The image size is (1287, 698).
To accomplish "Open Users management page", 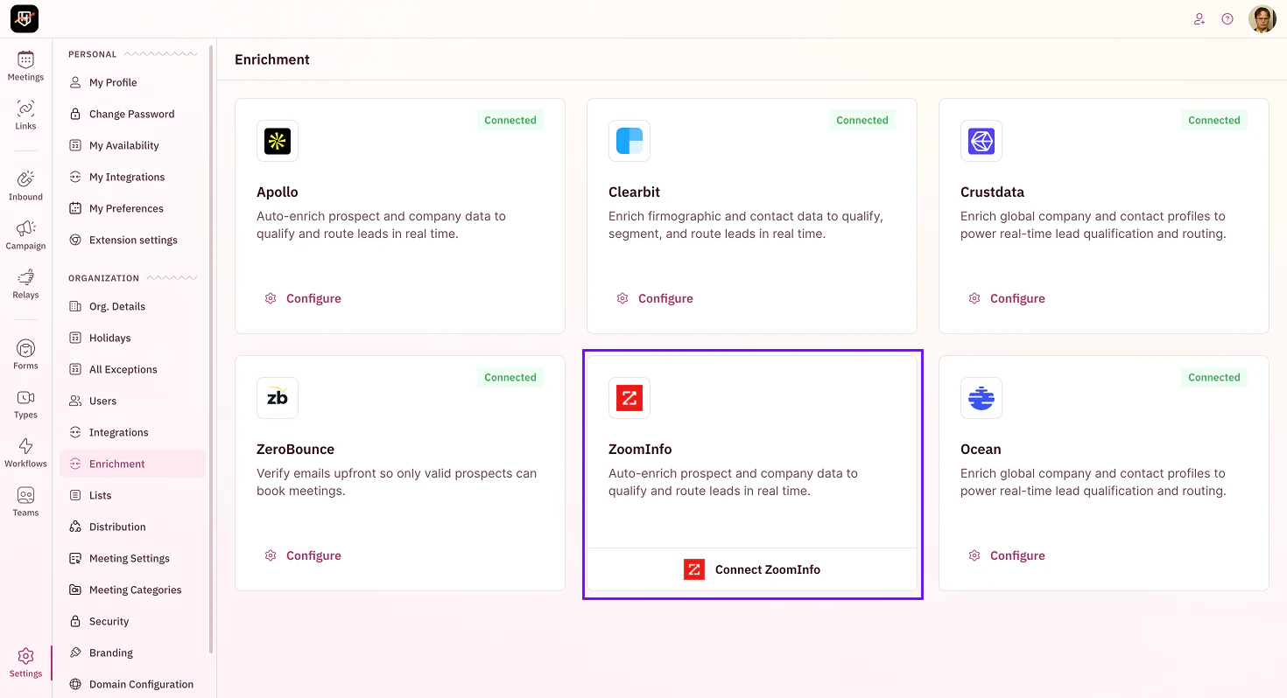I will (132, 401).
